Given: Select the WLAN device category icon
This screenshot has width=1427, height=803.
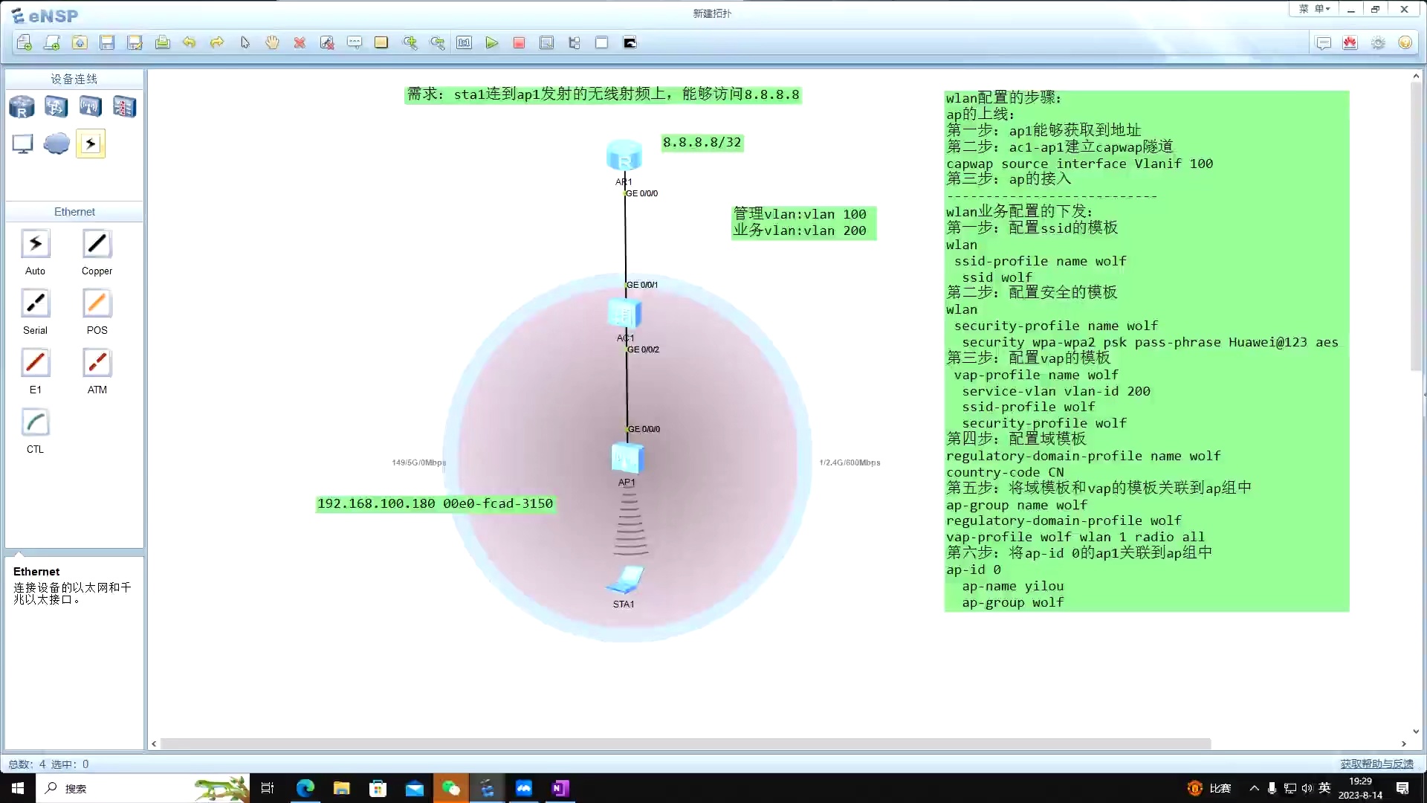Looking at the screenshot, I should click(x=90, y=107).
